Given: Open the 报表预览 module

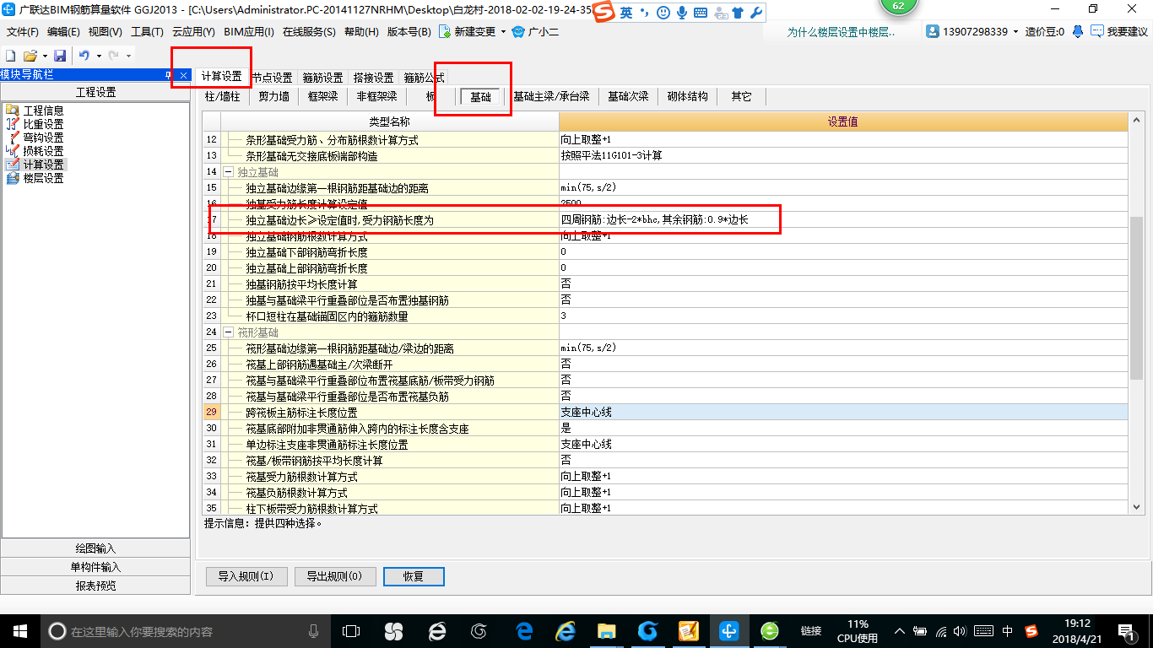Looking at the screenshot, I should [95, 586].
